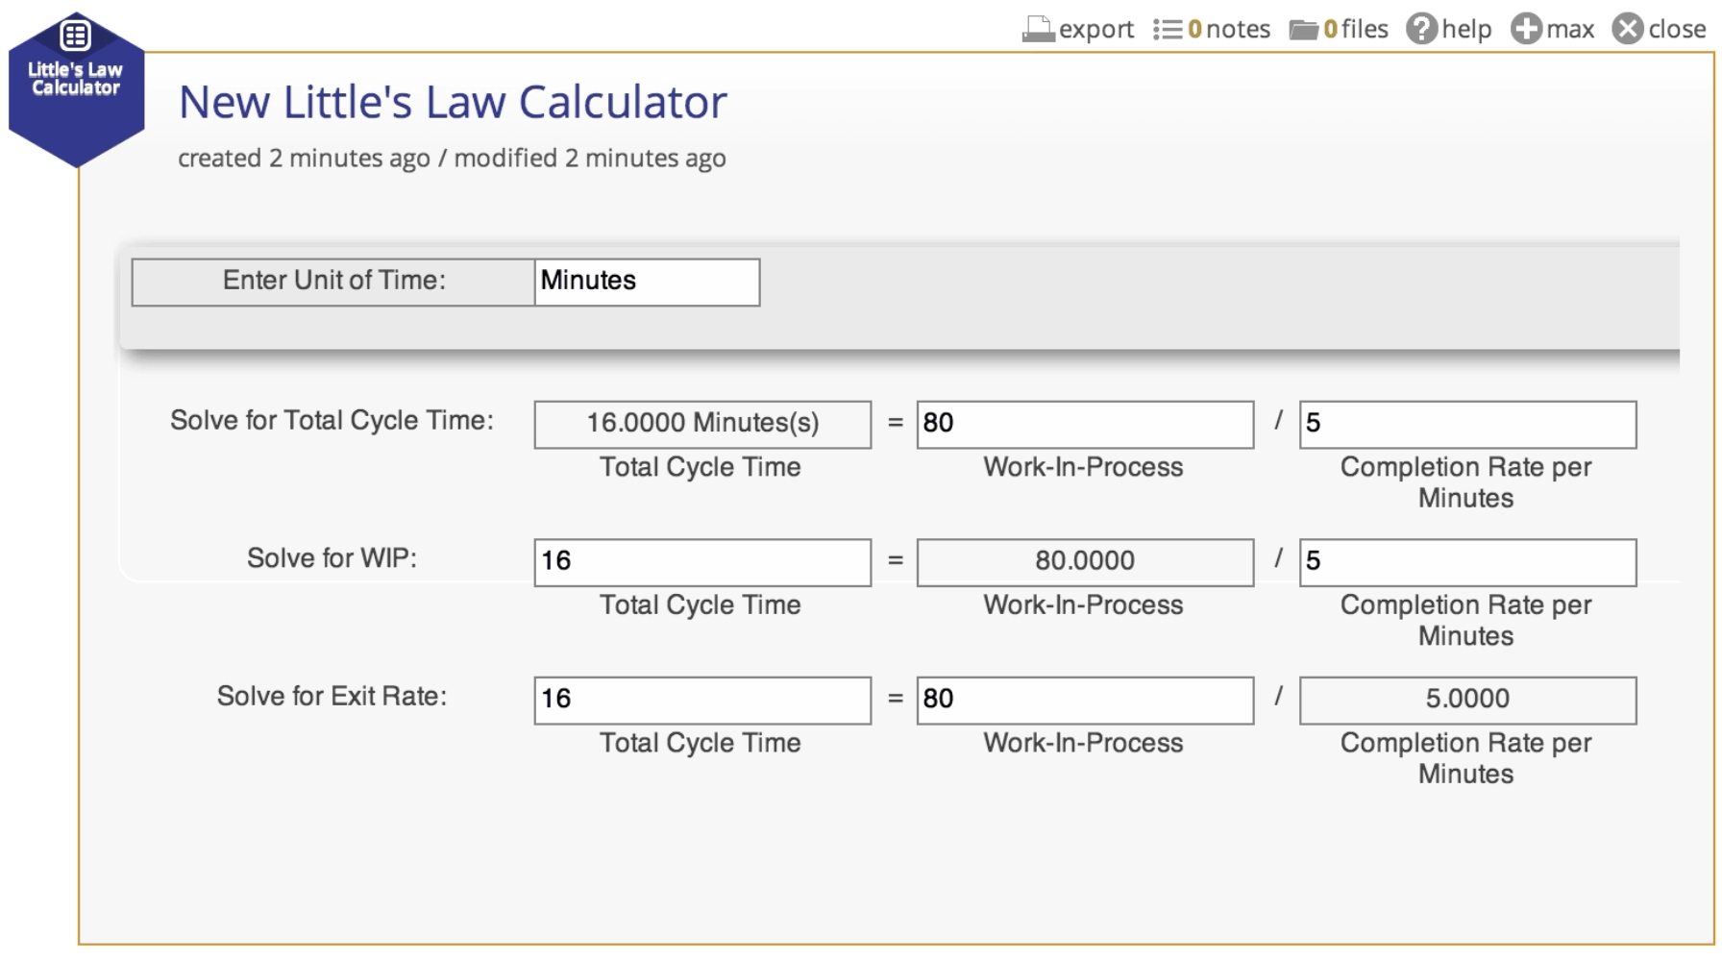The image size is (1722, 961).
Task: Open the notes list icon
Action: click(x=1168, y=30)
